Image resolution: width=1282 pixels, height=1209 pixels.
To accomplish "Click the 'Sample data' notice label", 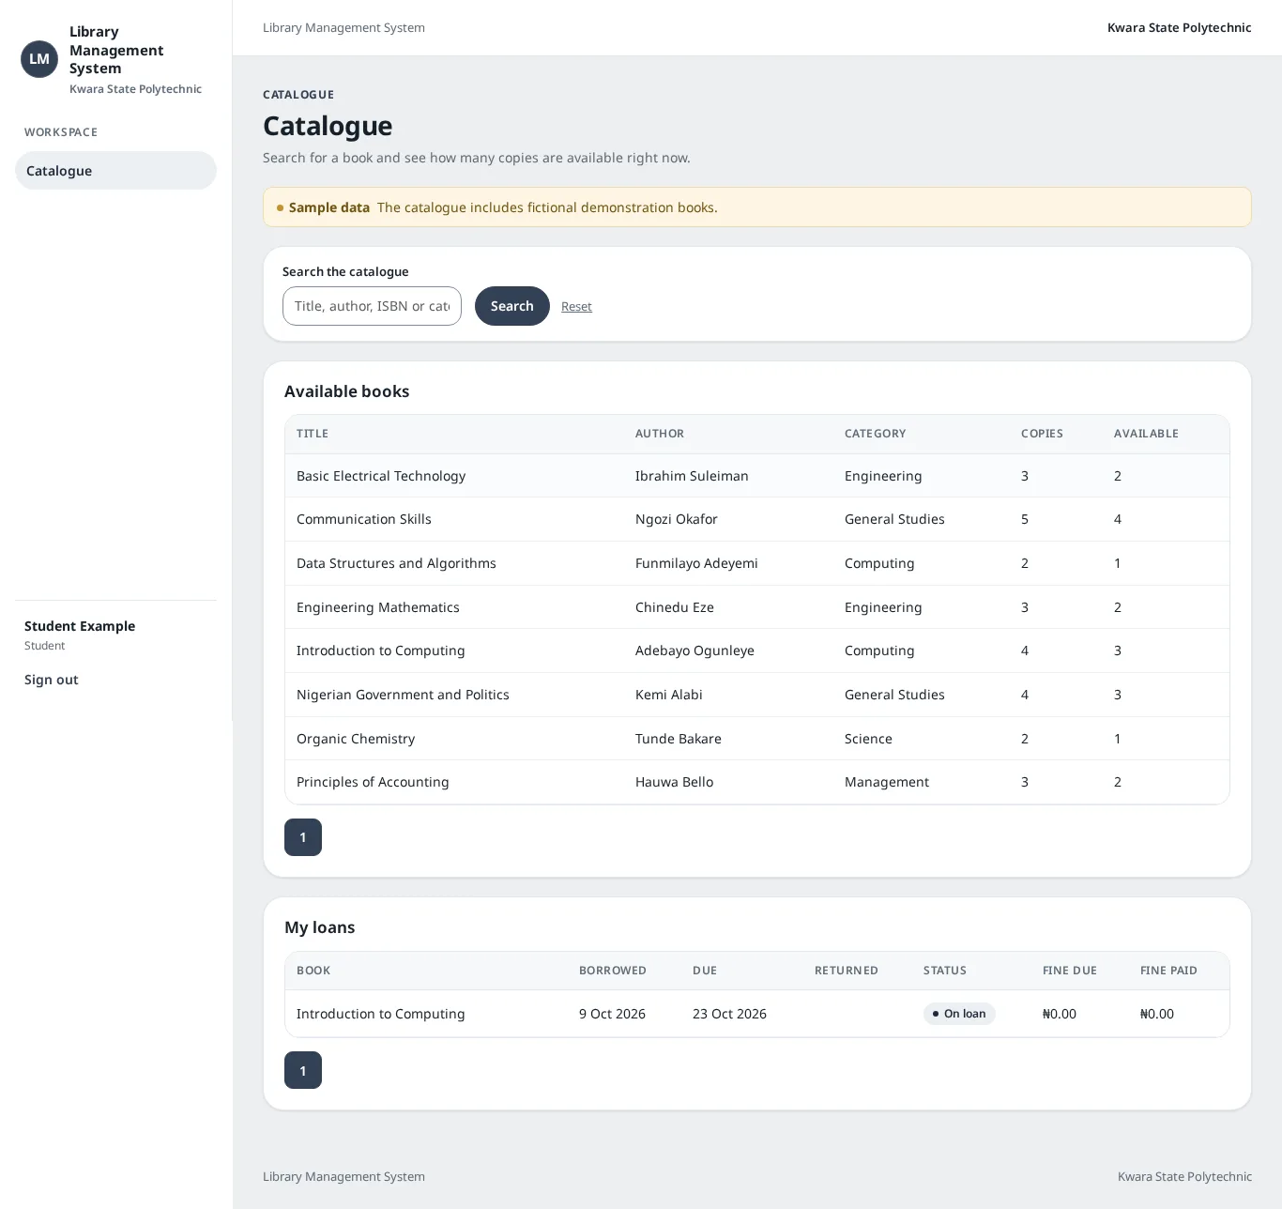I will [329, 207].
